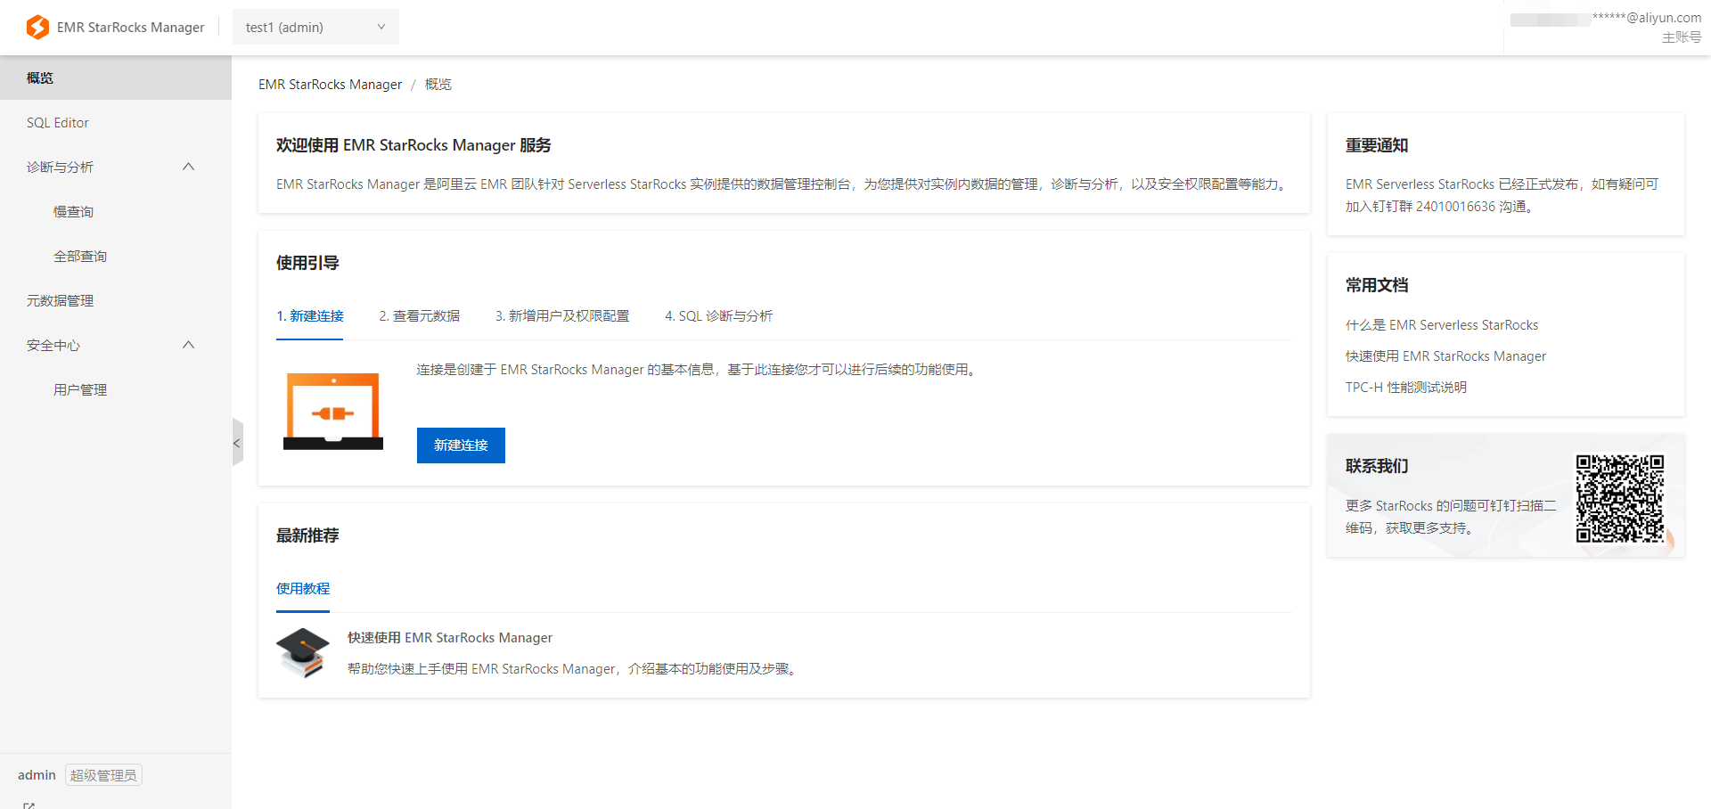Open the 什么是 EMR Serverless StarRocks document
This screenshot has width=1711, height=809.
coord(1441,325)
